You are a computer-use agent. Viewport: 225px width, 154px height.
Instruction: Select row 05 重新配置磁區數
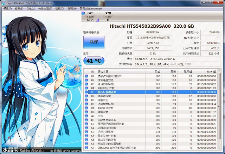tap(151, 92)
